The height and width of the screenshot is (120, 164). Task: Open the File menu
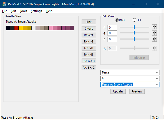point(5,11)
